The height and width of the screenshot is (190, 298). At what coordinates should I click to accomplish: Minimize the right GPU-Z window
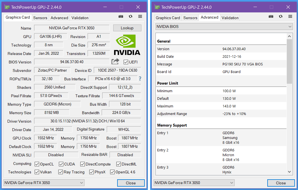[x=255, y=7]
